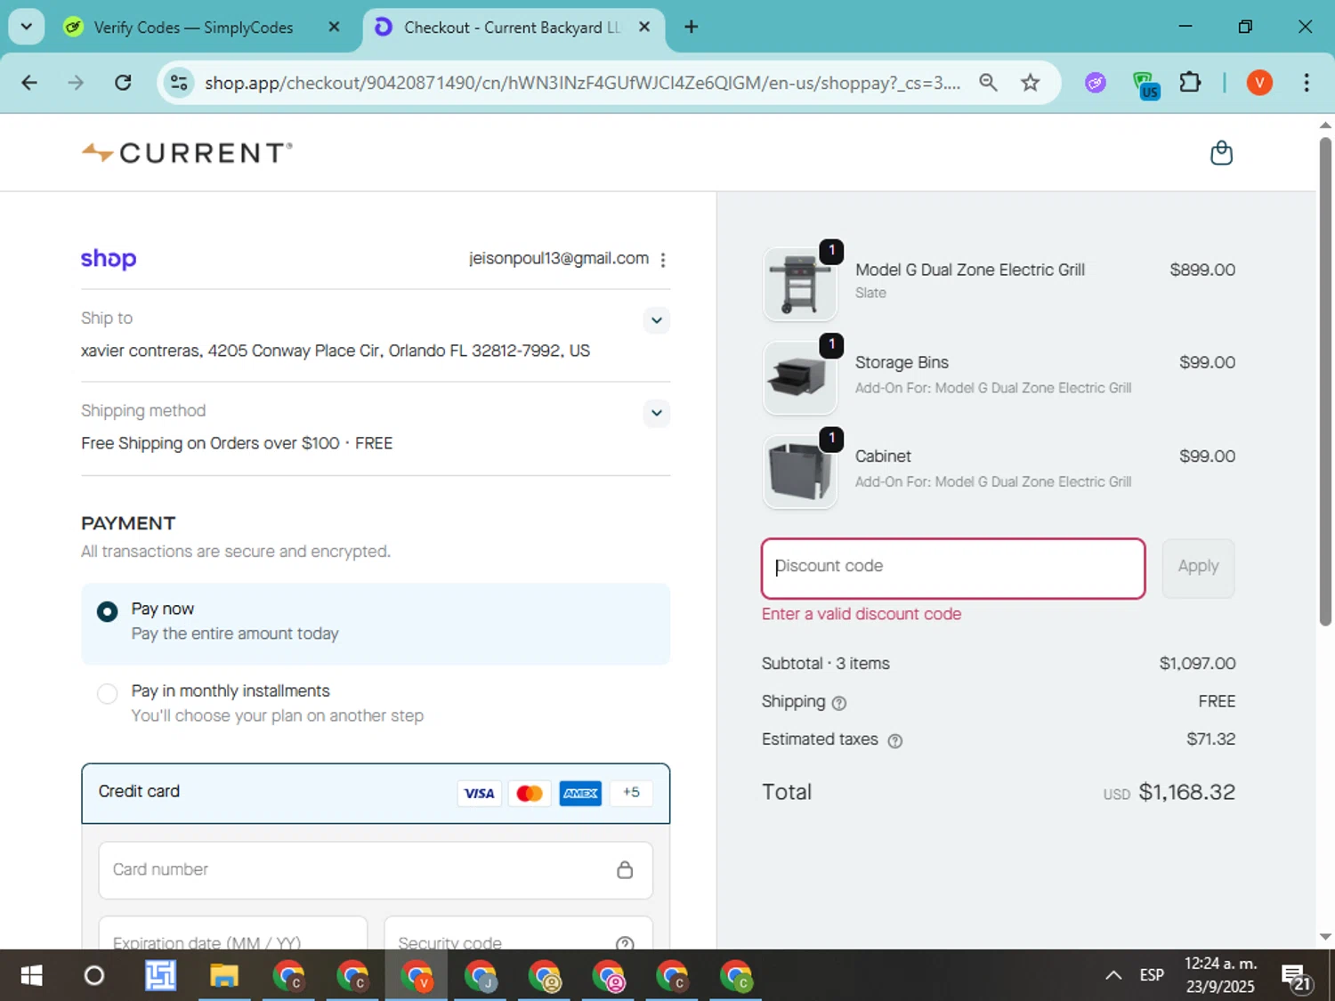Viewport: 1335px width, 1001px height.
Task: Click the Model G Dual Zone Grill thumbnail
Action: tap(799, 284)
